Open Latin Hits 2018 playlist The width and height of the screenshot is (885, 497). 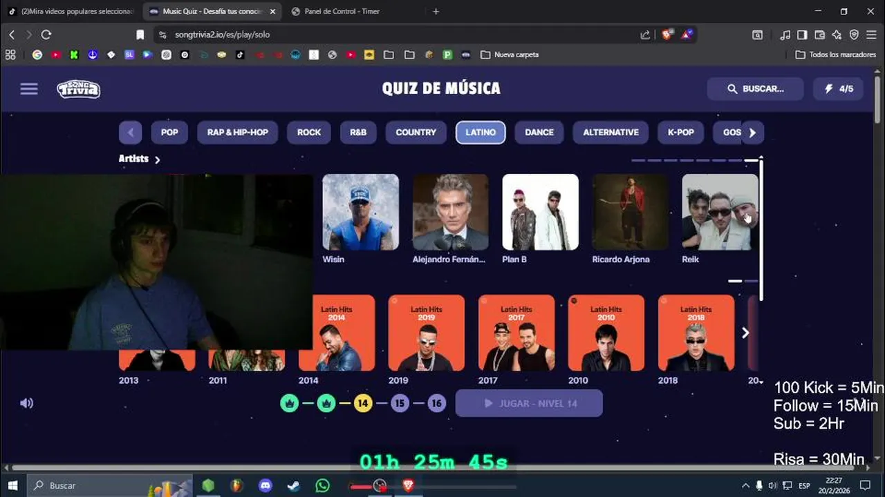tap(696, 333)
